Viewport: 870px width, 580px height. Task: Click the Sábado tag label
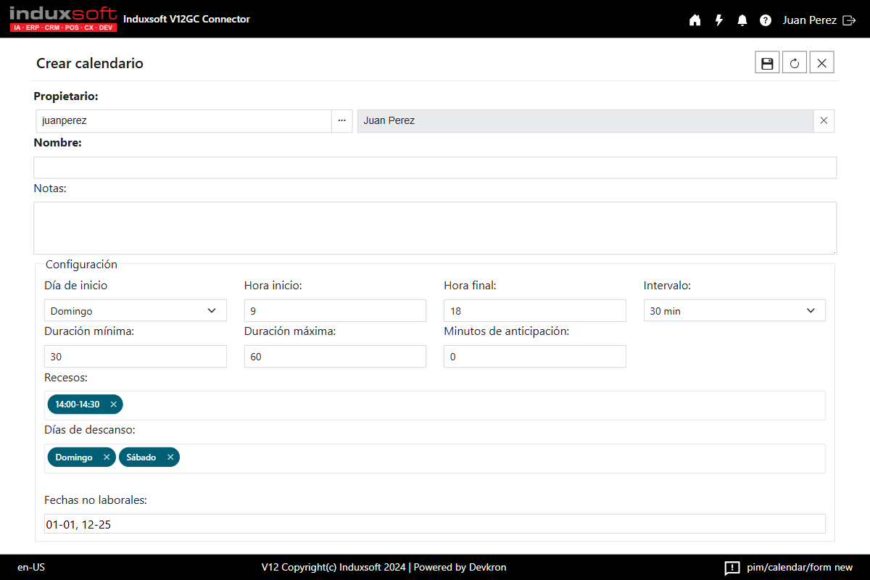[x=141, y=457]
